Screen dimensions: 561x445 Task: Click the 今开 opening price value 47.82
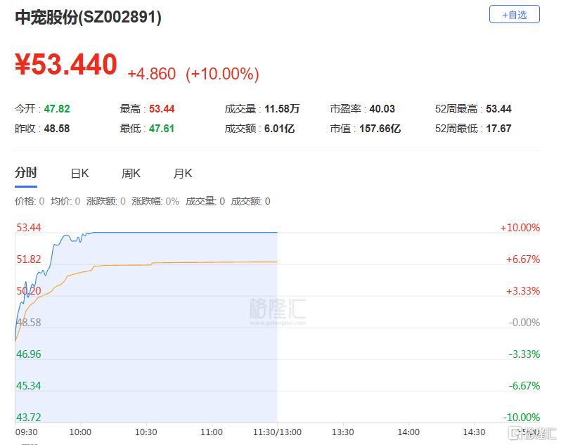57,109
